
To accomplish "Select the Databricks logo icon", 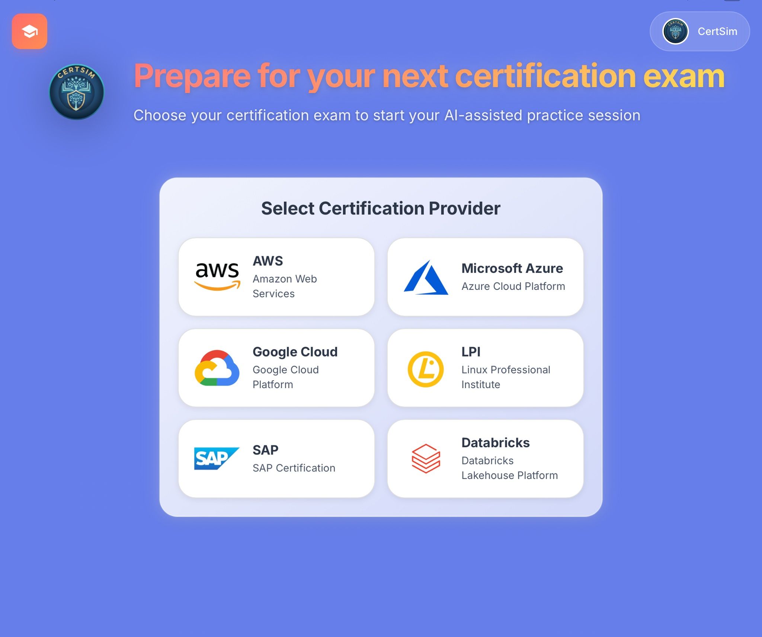I will click(426, 459).
